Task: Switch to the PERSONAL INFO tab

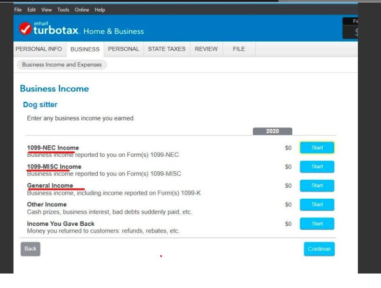Action: (39, 49)
